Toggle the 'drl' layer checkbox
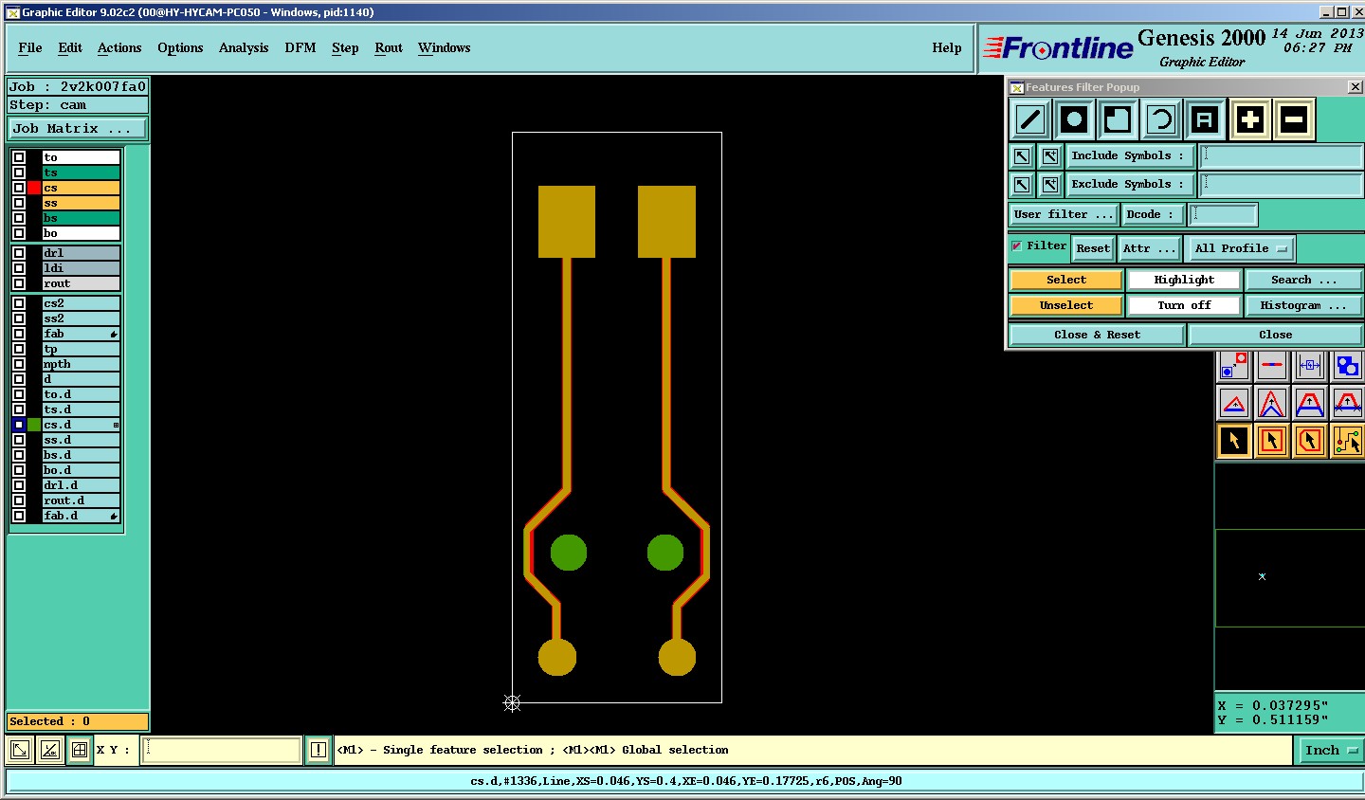1365x800 pixels. coord(19,253)
